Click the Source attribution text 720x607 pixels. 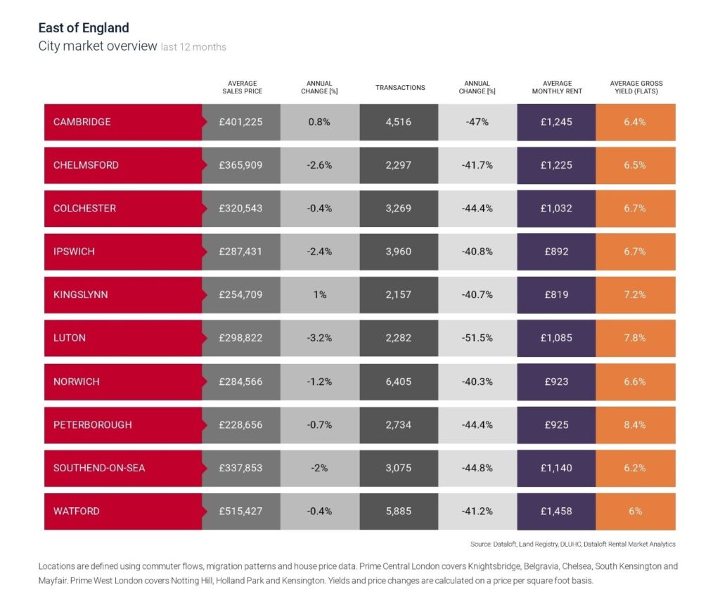pyautogui.click(x=572, y=544)
